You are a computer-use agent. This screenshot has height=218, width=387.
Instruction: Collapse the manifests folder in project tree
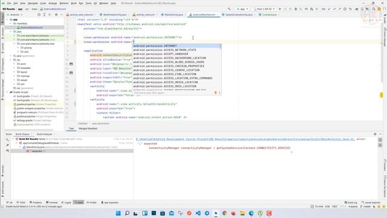(x=11, y=24)
